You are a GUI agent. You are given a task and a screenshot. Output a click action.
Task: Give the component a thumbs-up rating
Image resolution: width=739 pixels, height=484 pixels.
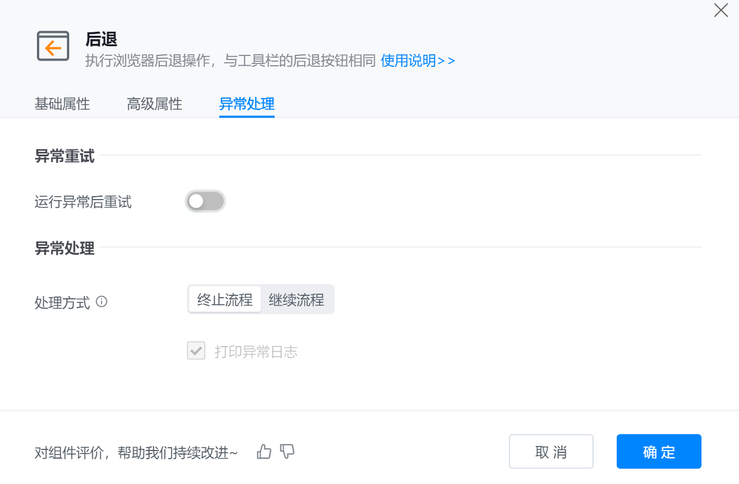(x=264, y=452)
